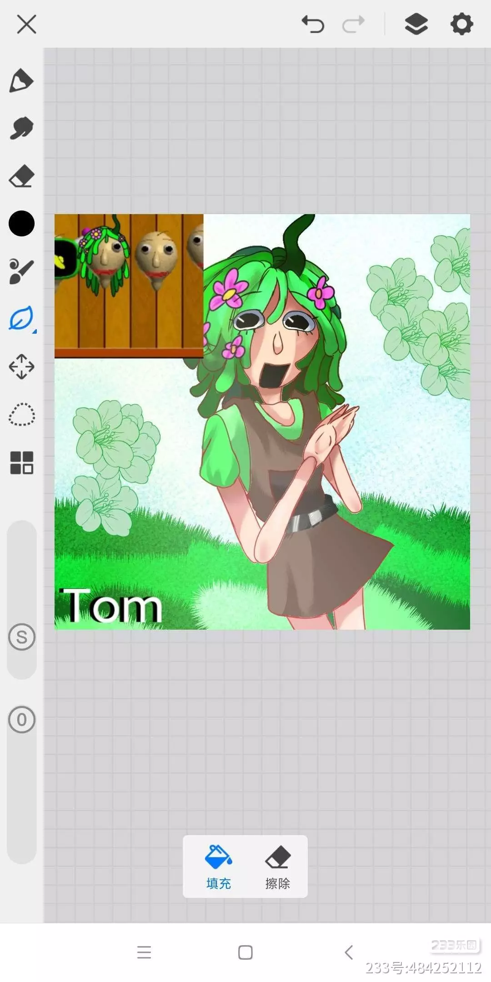491x982 pixels.
Task: Pick the eraser tool in sidebar
Action: [x=21, y=176]
